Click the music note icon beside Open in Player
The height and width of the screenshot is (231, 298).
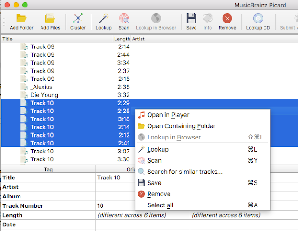pos(141,115)
